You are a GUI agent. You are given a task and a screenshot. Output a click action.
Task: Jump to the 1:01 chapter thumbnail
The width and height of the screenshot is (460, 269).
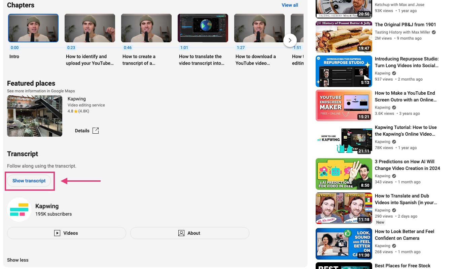pyautogui.click(x=203, y=28)
